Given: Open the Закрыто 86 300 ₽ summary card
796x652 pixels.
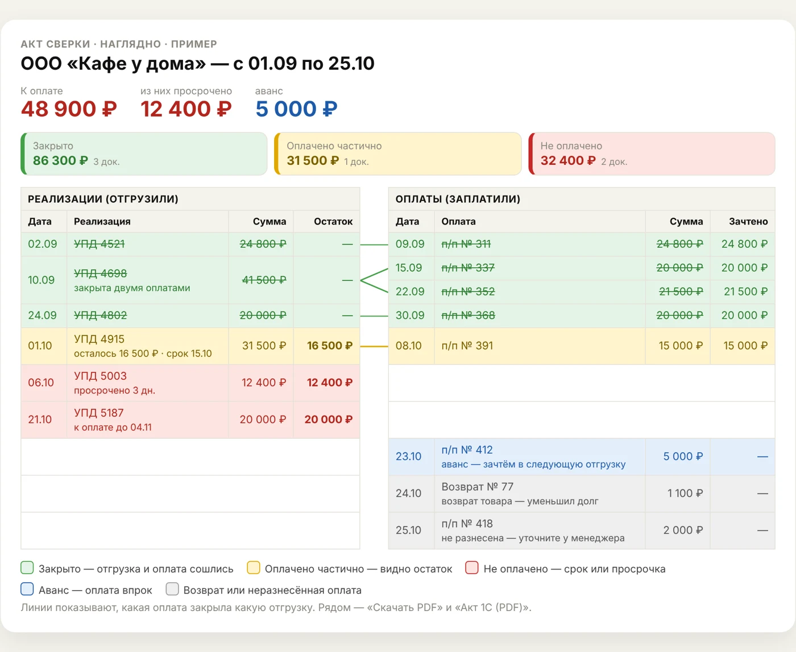Looking at the screenshot, I should pos(144,153).
